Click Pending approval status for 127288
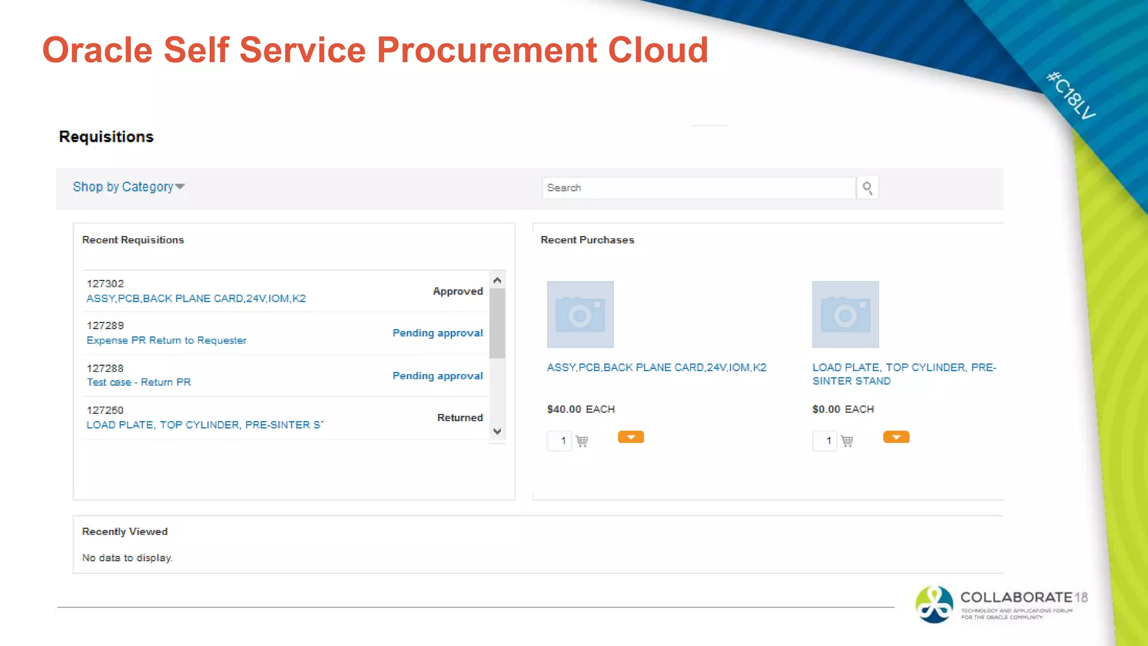This screenshot has height=646, width=1148. [437, 376]
